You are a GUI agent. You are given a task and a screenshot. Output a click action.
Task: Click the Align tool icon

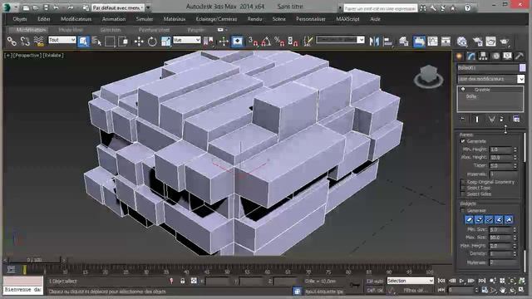387,42
